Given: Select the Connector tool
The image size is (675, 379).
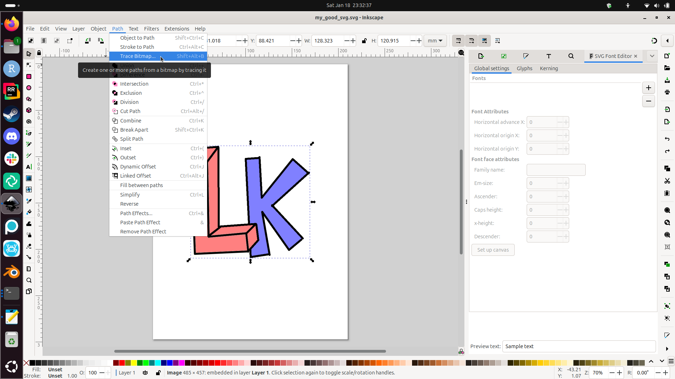Looking at the screenshot, I should (29, 257).
